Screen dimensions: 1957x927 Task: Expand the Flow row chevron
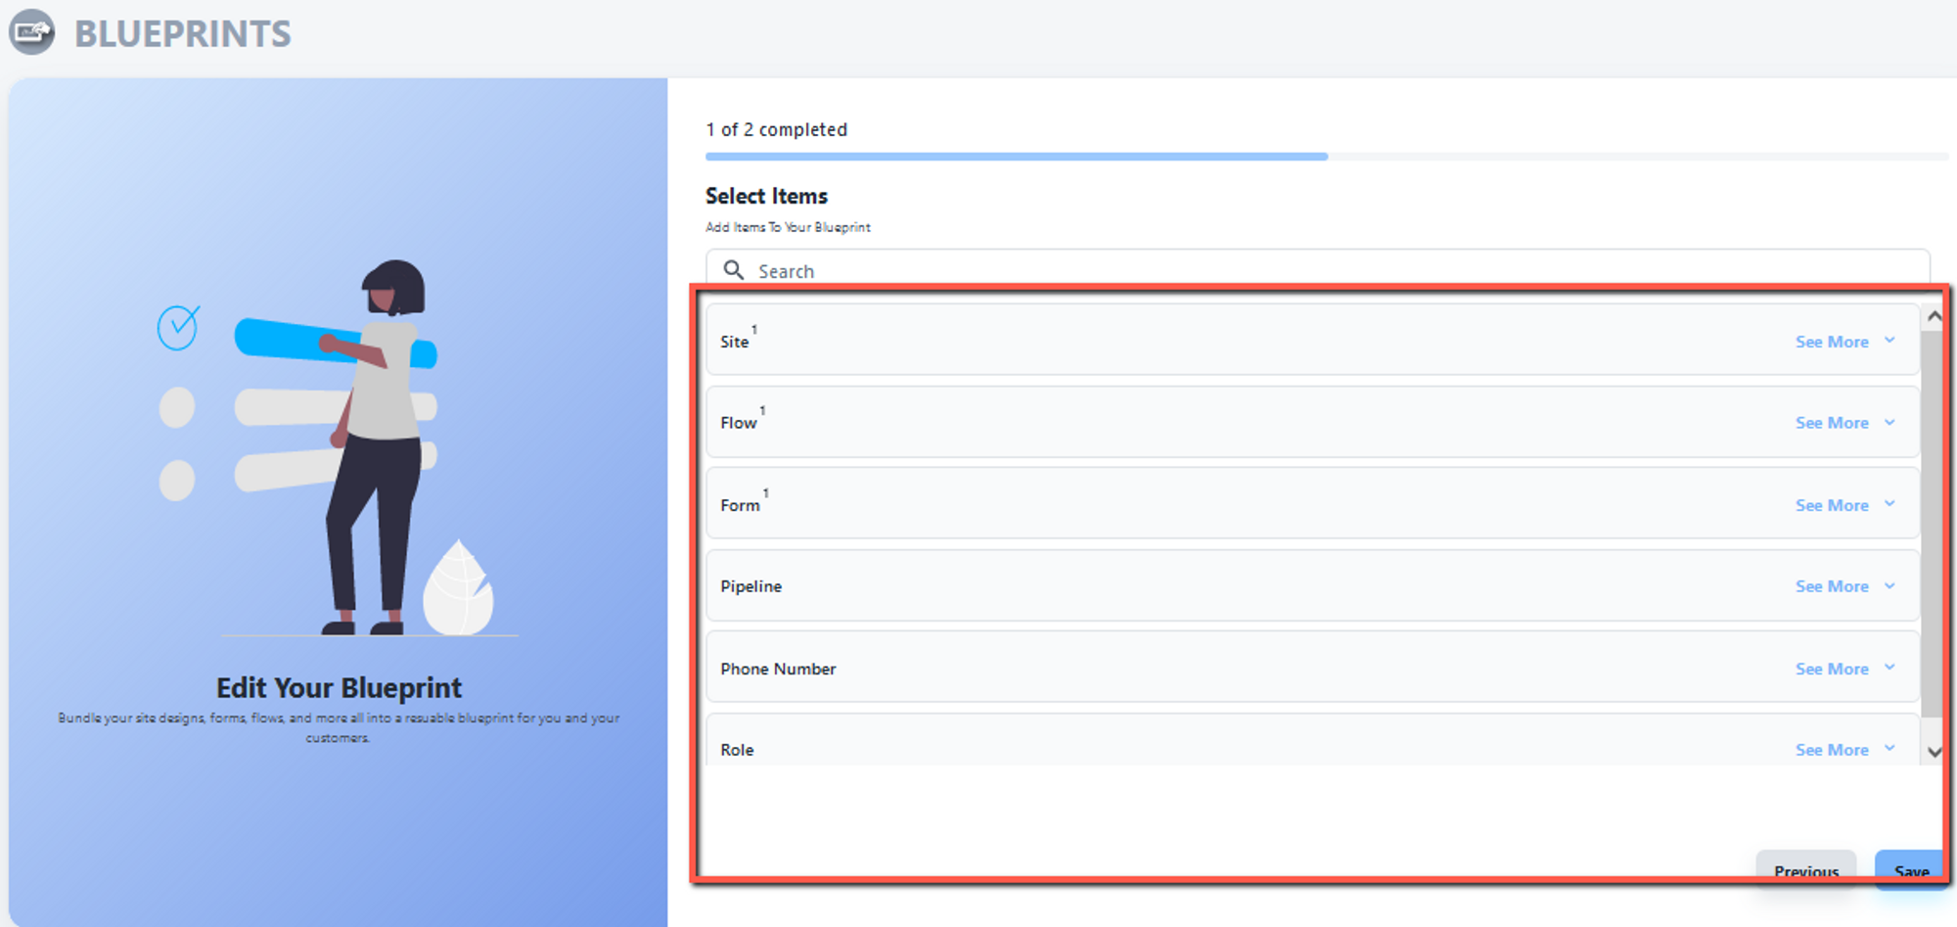click(1889, 422)
